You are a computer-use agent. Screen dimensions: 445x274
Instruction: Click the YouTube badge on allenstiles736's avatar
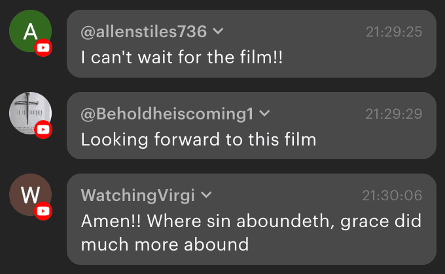[x=43, y=48]
